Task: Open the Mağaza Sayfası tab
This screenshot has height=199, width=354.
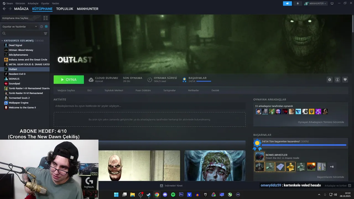Action: tap(66, 90)
